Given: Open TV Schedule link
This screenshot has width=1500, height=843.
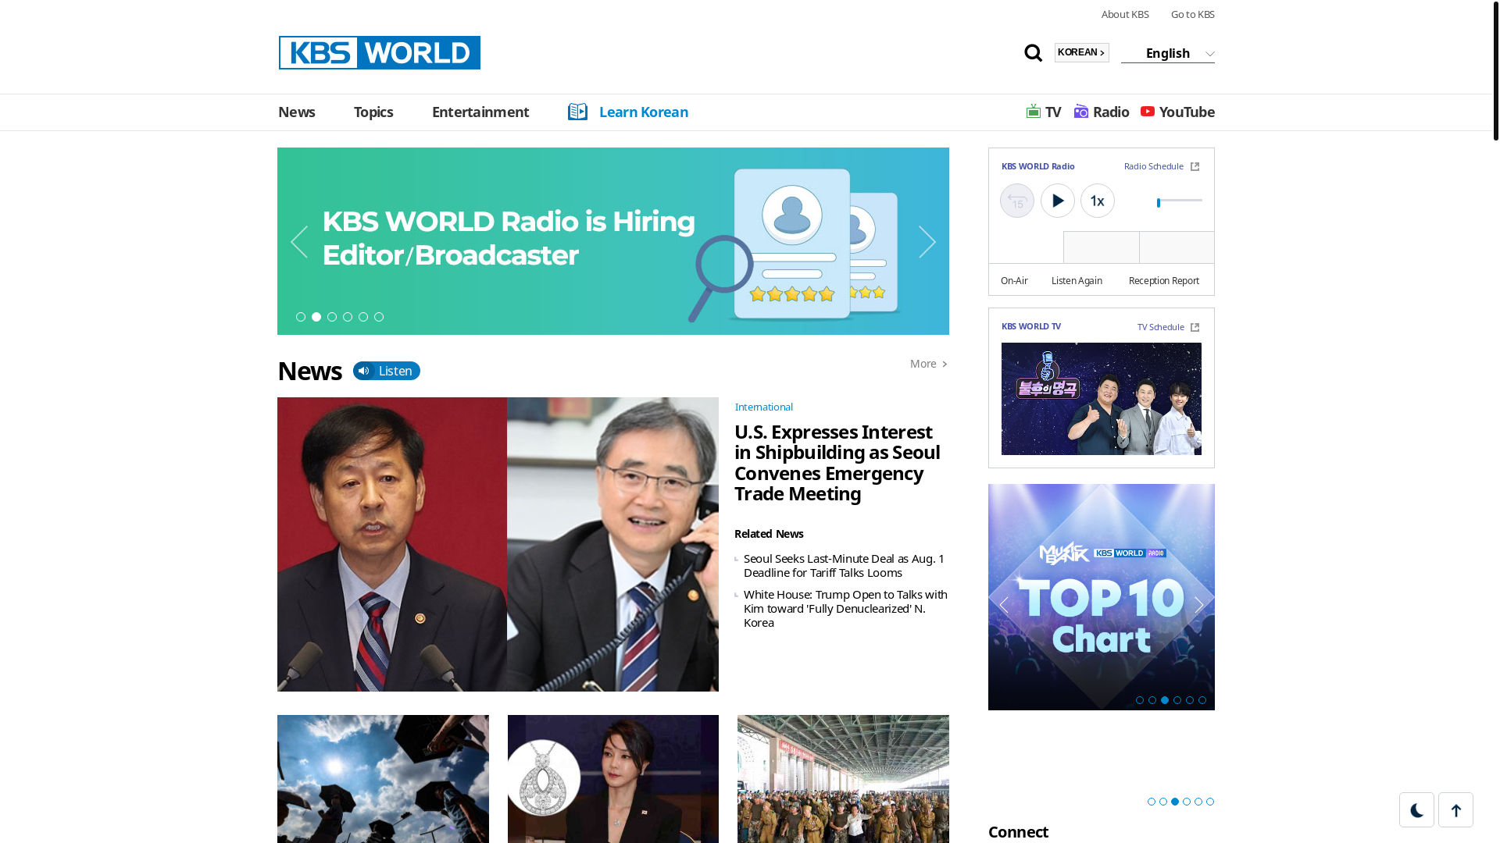Looking at the screenshot, I should (x=1161, y=327).
